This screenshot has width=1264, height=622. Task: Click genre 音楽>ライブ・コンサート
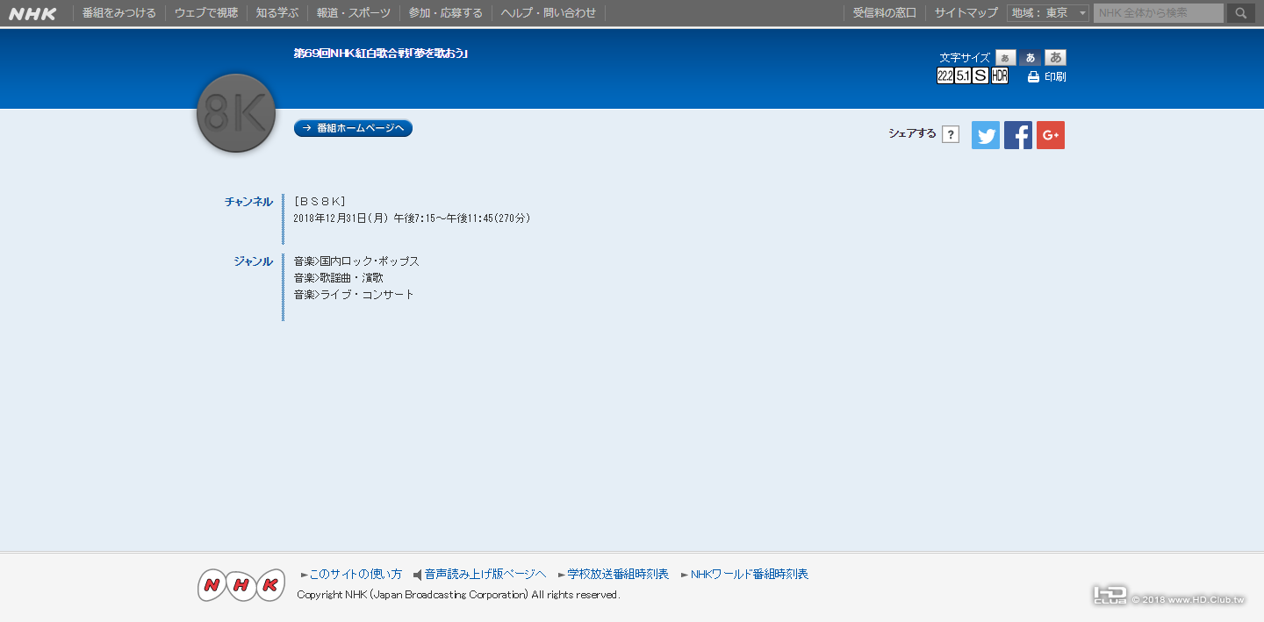[354, 295]
